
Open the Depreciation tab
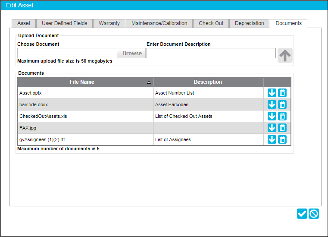250,23
